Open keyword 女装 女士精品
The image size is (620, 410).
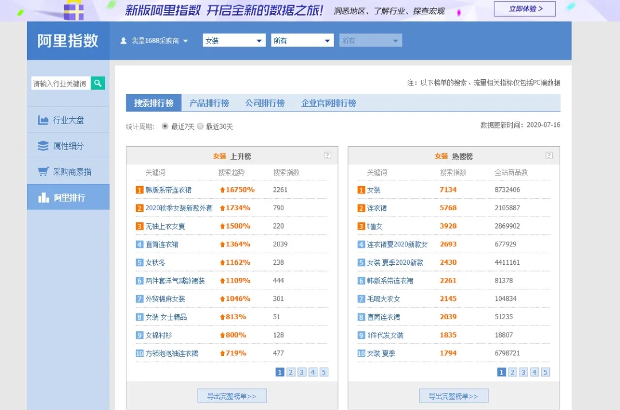pos(166,317)
